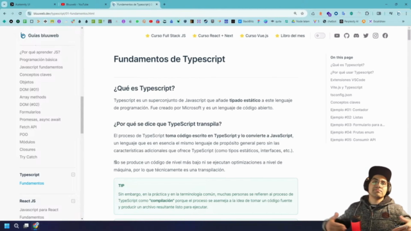Open the Perplexity AI bookmark

(x=349, y=21)
